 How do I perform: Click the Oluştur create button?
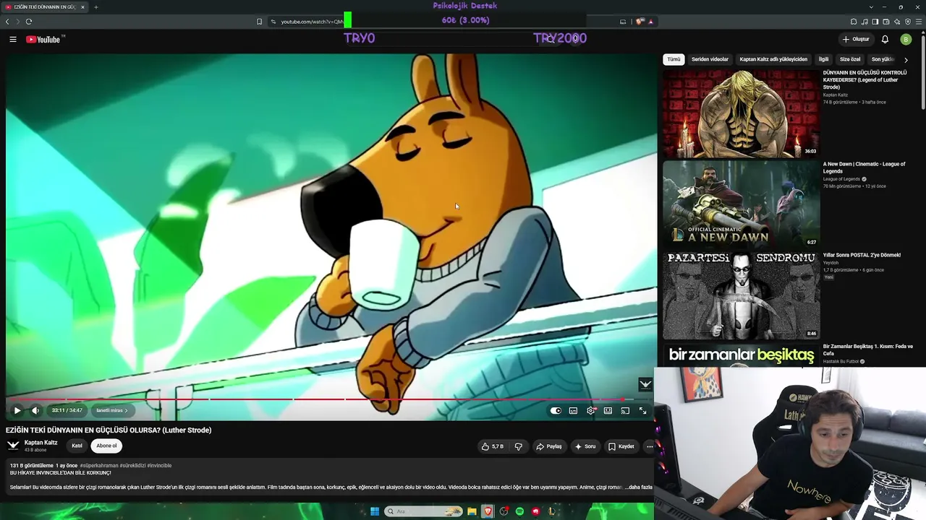pos(856,39)
